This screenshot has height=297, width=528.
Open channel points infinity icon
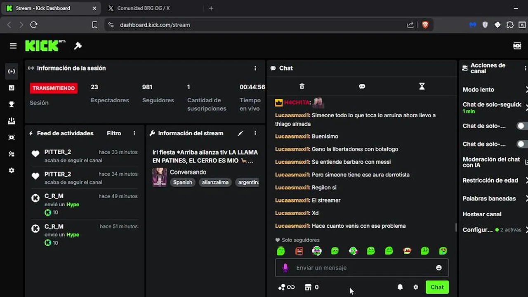[286, 287]
